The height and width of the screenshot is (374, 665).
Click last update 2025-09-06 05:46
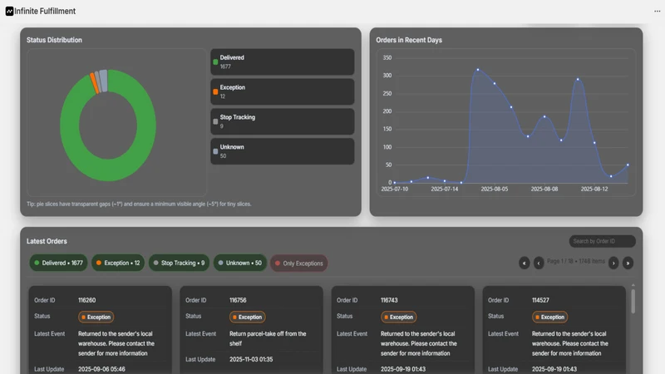pyautogui.click(x=101, y=369)
